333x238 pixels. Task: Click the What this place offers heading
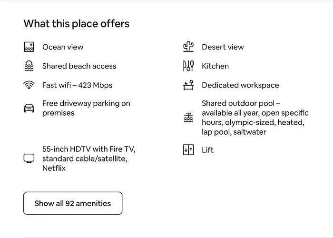pyautogui.click(x=76, y=23)
